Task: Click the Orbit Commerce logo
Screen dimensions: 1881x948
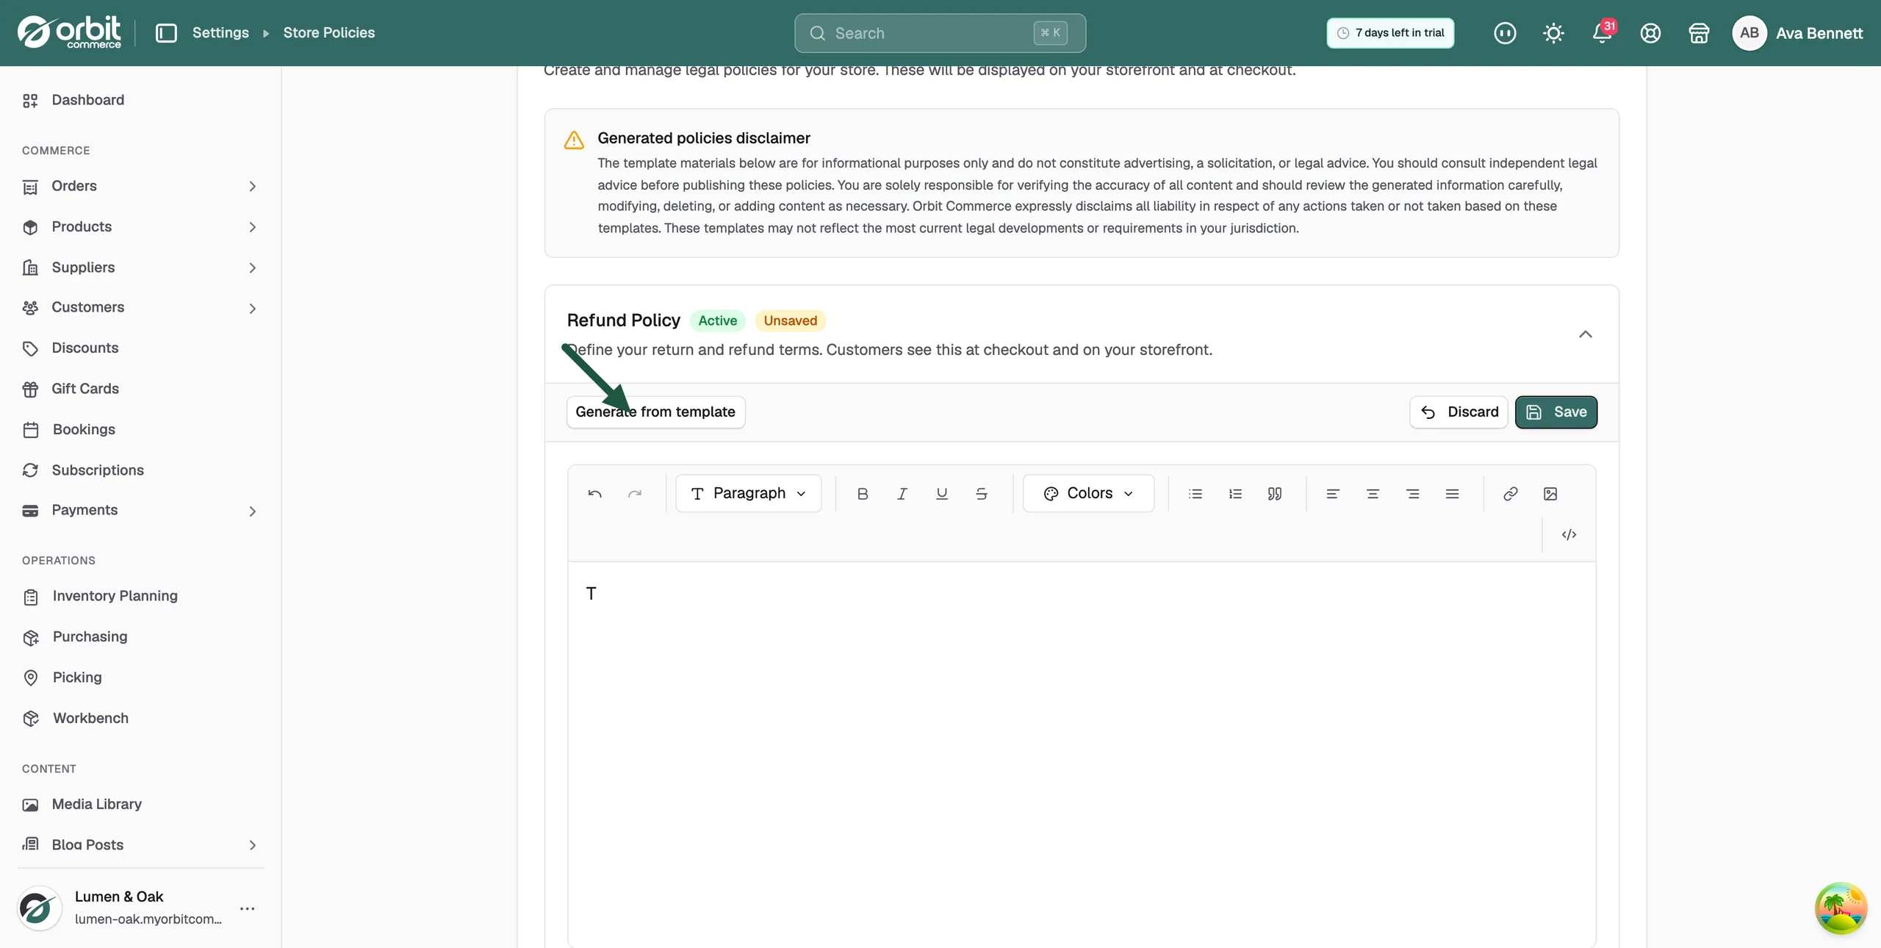Action: (x=69, y=32)
